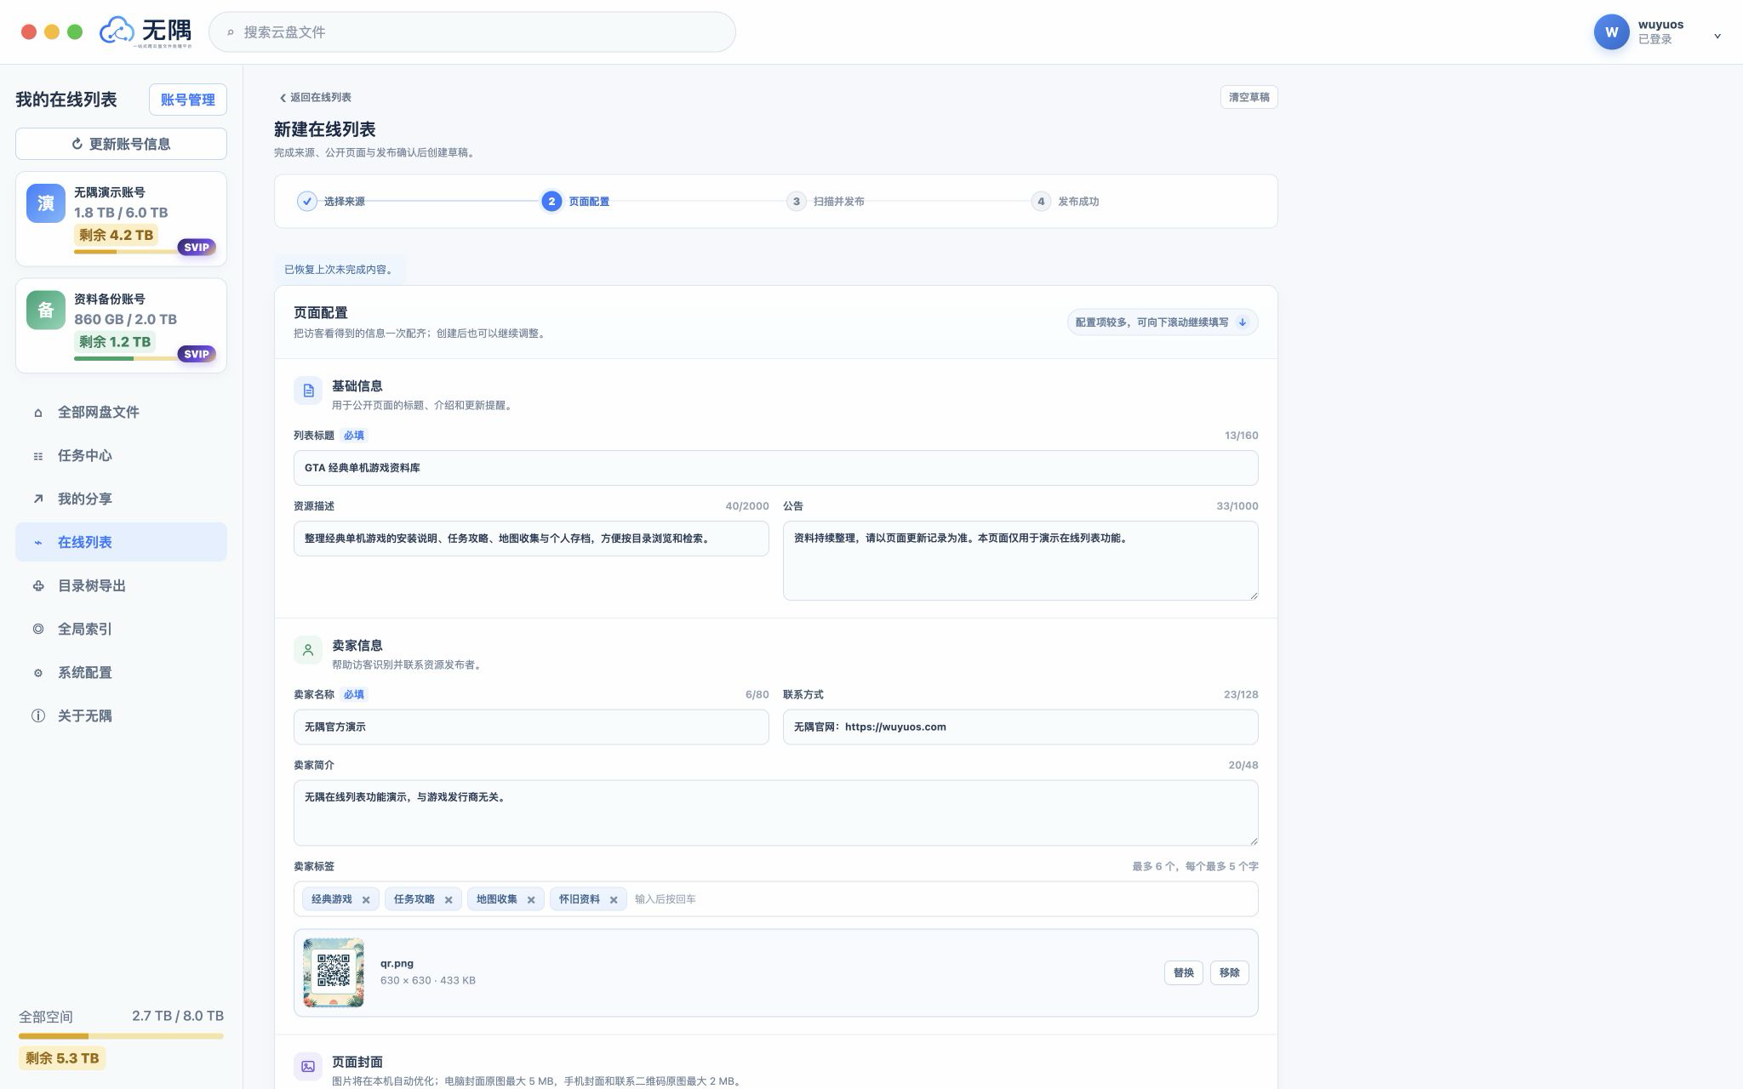Click the 无隅演示账号 storage bar
Viewport: 1743px width, 1089px height.
pyautogui.click(x=126, y=252)
